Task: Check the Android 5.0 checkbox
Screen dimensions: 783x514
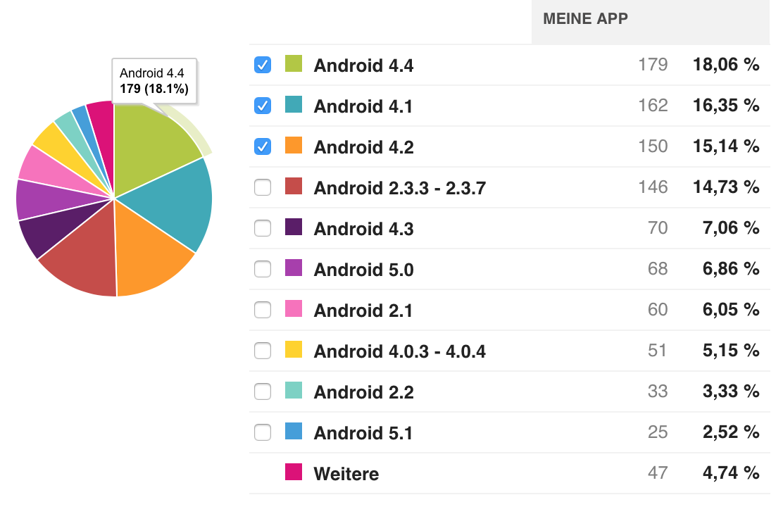Action: click(x=263, y=269)
